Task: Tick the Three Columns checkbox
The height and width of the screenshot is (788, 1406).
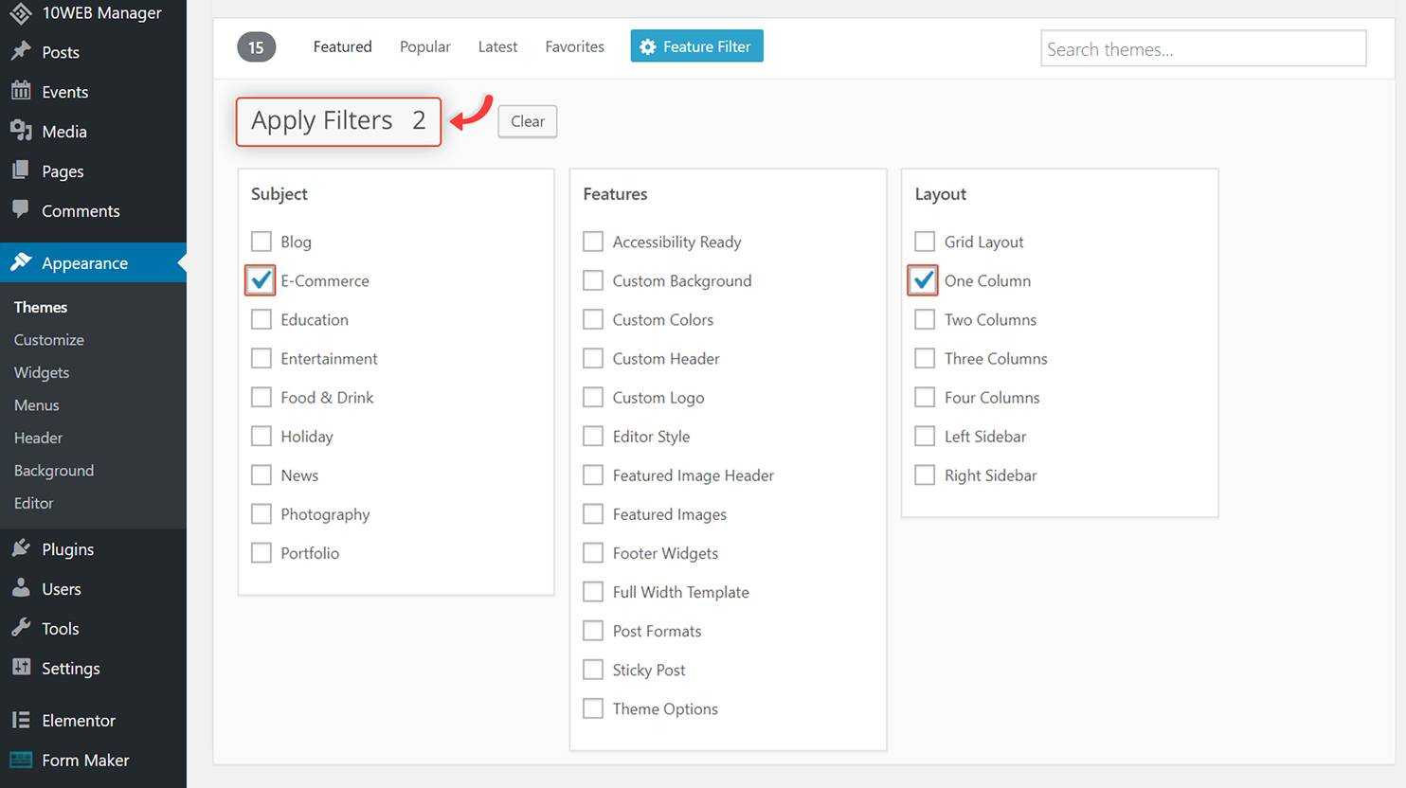Action: 925,358
